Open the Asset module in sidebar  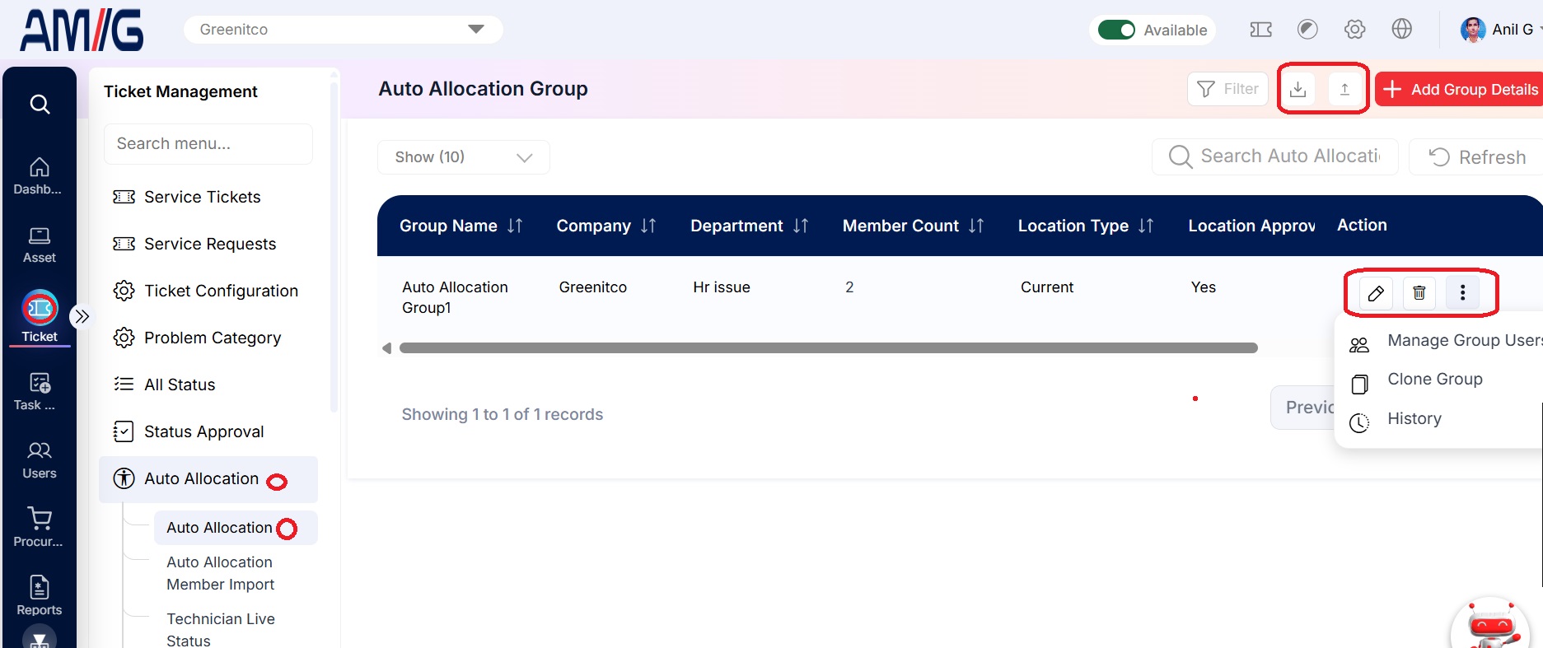point(39,245)
